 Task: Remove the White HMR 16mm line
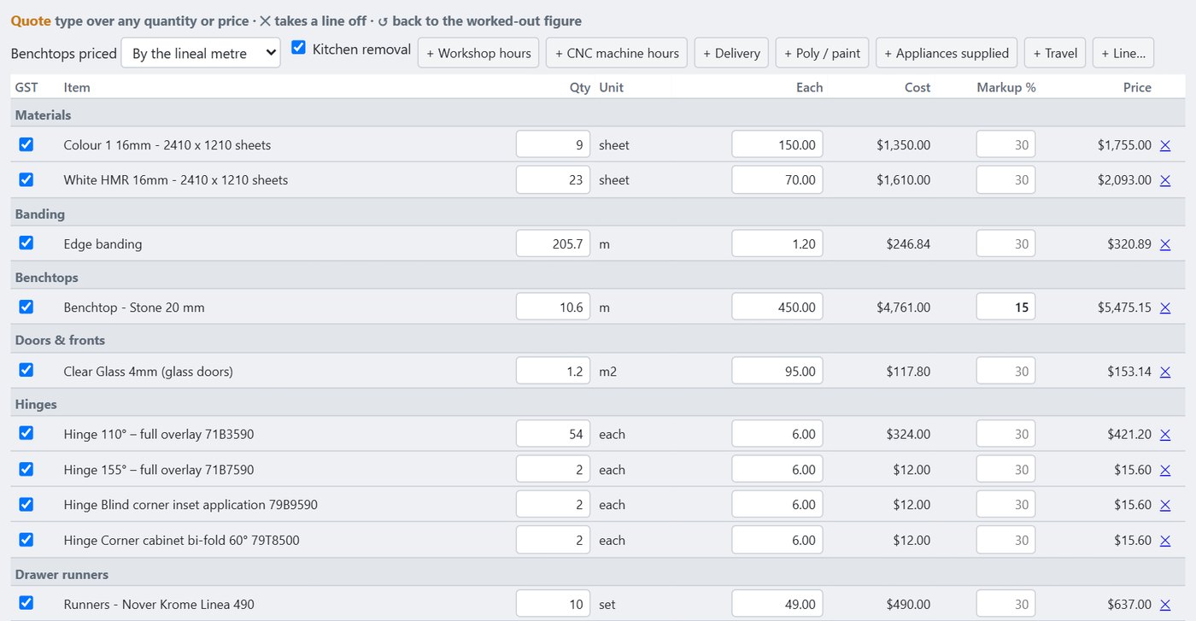tap(1164, 180)
